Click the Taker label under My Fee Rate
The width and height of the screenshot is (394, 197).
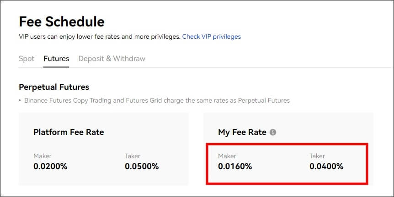(317, 156)
